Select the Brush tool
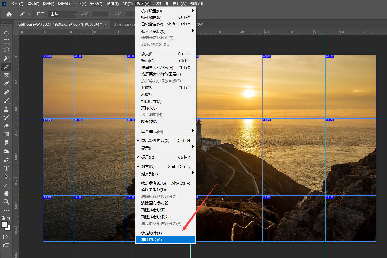Screen dimensions: 387x258 [6, 101]
